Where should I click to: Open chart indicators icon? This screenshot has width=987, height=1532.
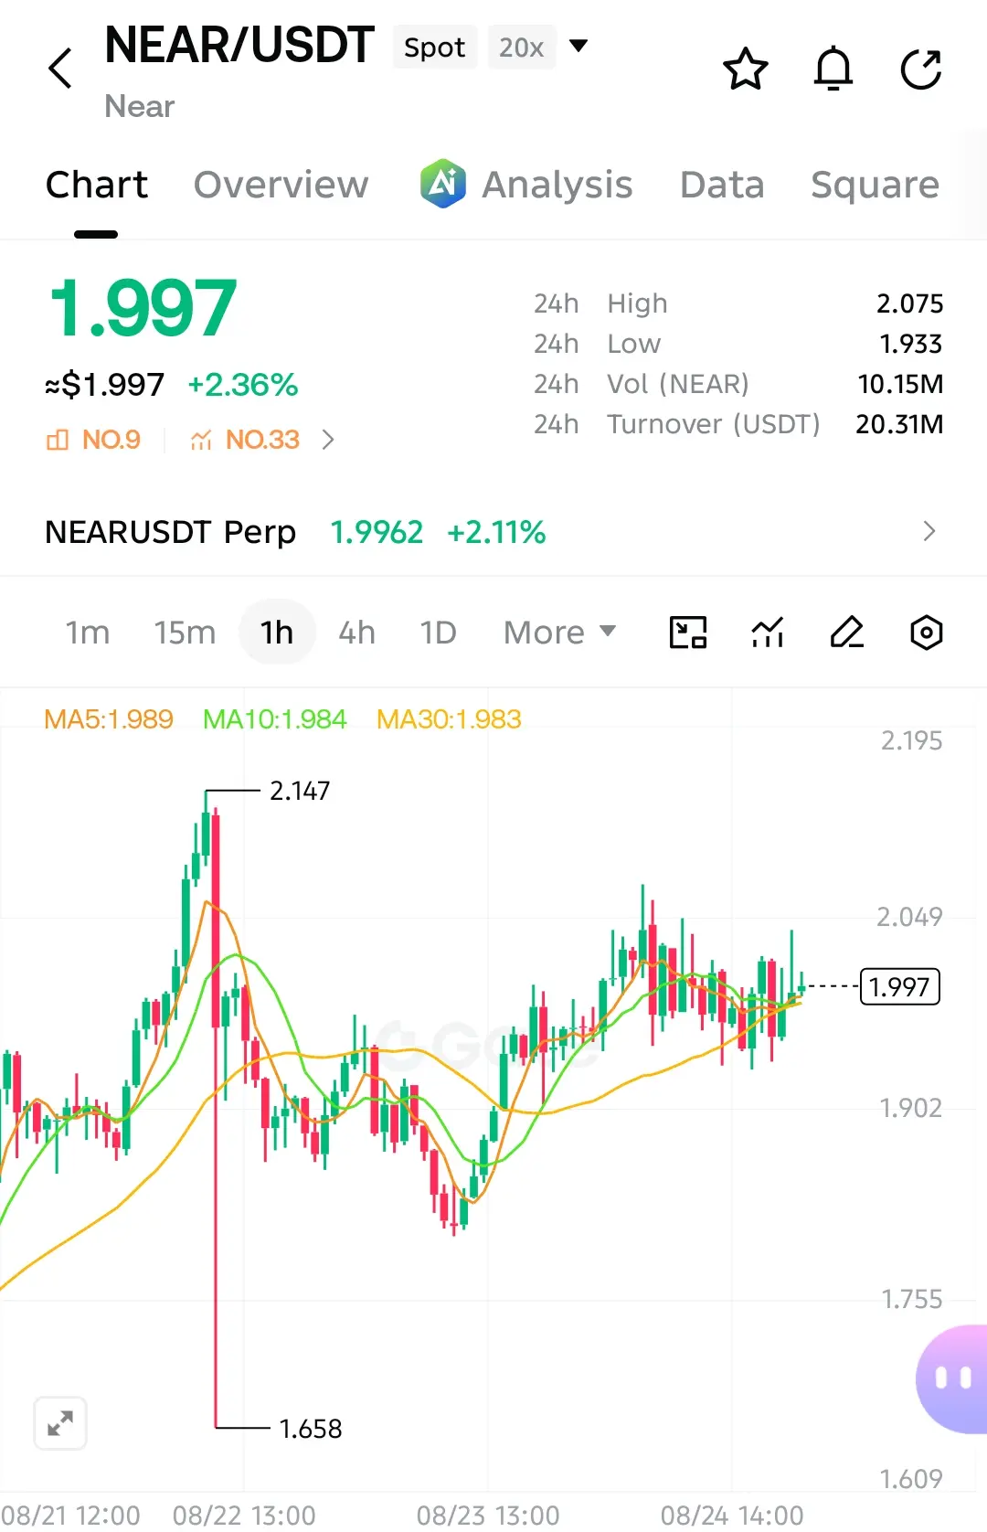(x=768, y=633)
